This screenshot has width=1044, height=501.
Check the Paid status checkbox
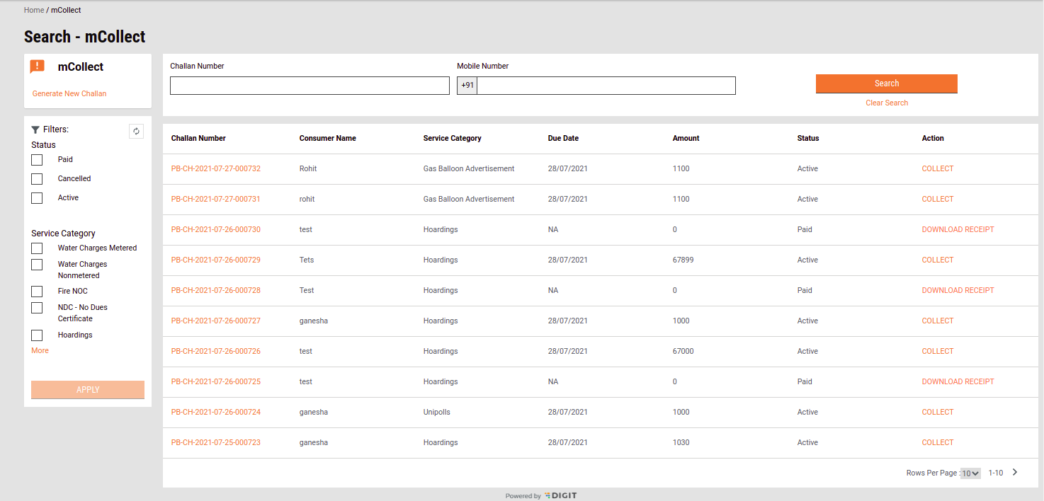(37, 160)
